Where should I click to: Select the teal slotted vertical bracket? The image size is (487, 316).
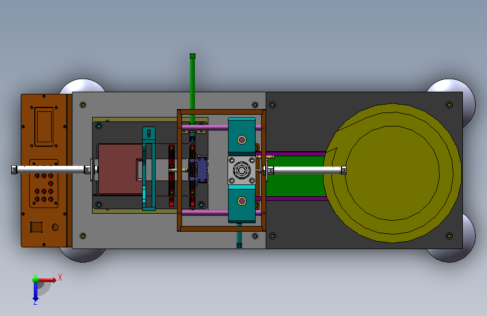tap(149, 169)
